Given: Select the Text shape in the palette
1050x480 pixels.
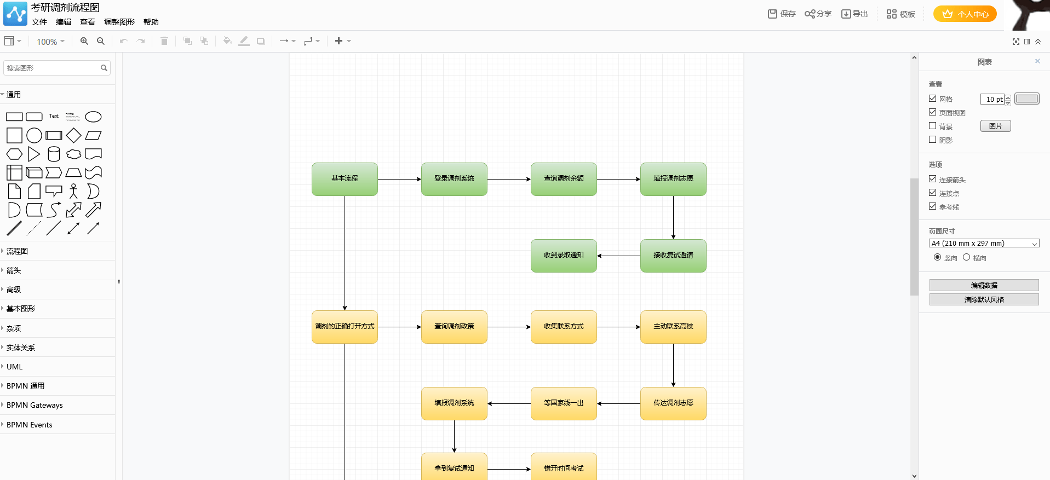Looking at the screenshot, I should [54, 116].
